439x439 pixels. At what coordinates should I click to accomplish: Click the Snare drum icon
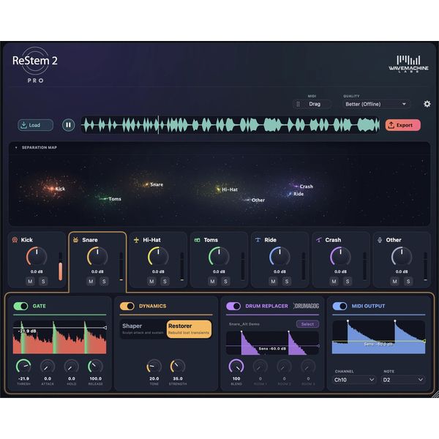(75, 240)
